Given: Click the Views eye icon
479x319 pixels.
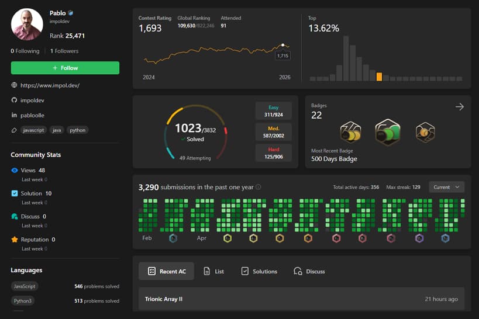Looking at the screenshot, I should [x=15, y=171].
